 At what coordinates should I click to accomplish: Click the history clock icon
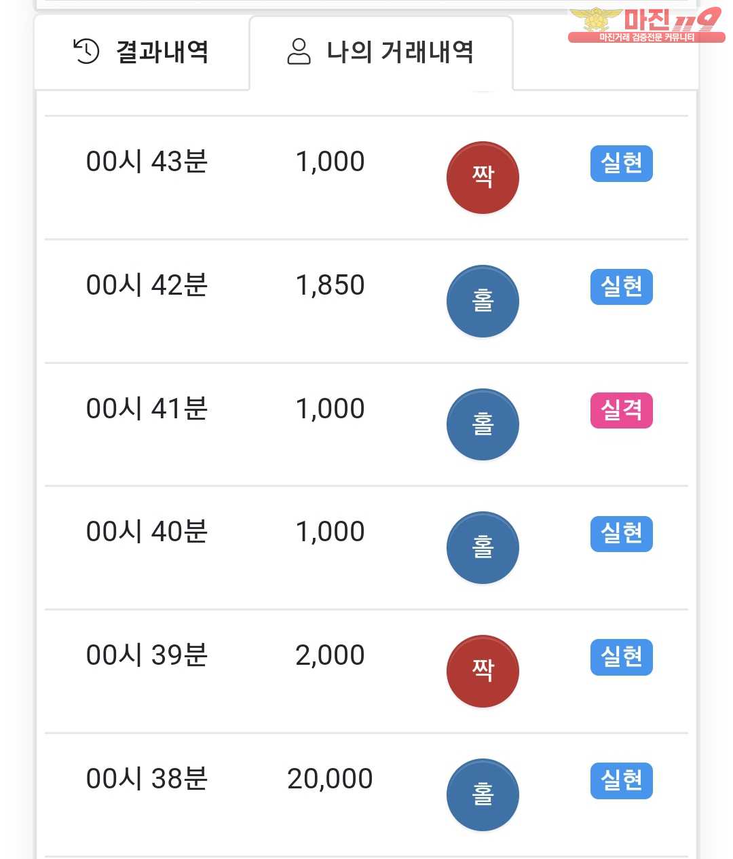point(86,52)
